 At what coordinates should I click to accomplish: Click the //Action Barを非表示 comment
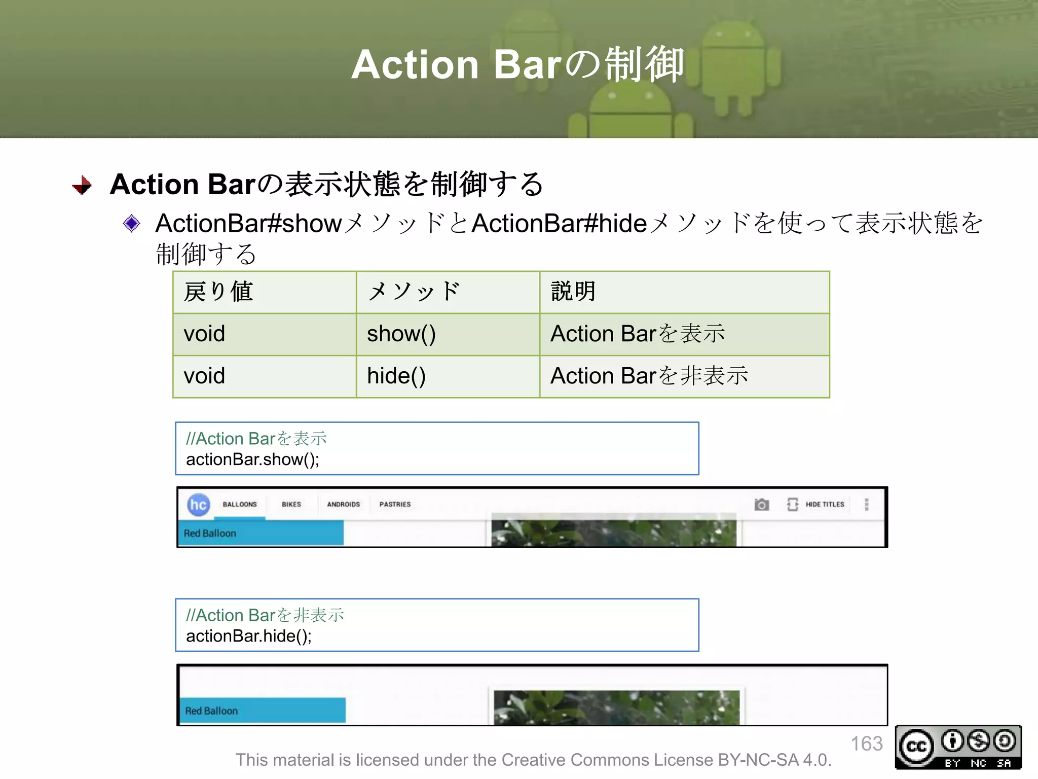click(265, 615)
